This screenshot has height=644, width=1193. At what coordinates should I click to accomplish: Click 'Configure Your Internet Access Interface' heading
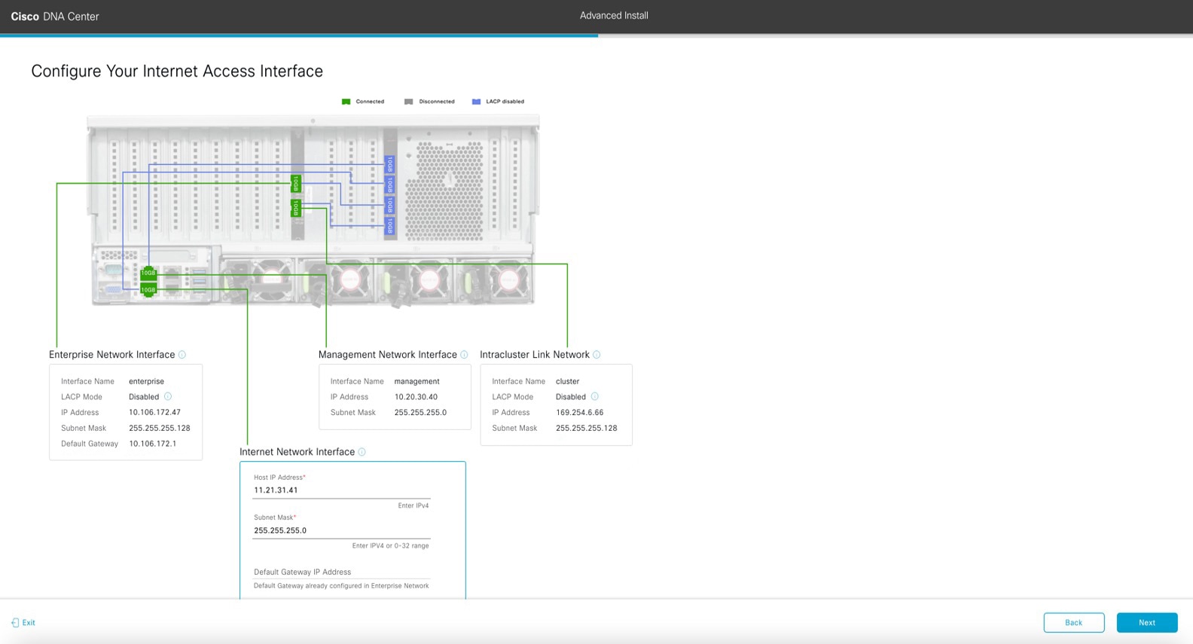[x=177, y=72]
